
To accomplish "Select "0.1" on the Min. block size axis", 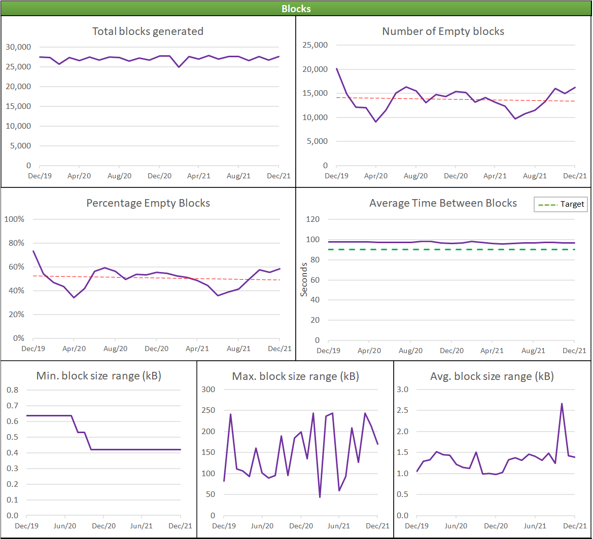I will click(x=13, y=499).
